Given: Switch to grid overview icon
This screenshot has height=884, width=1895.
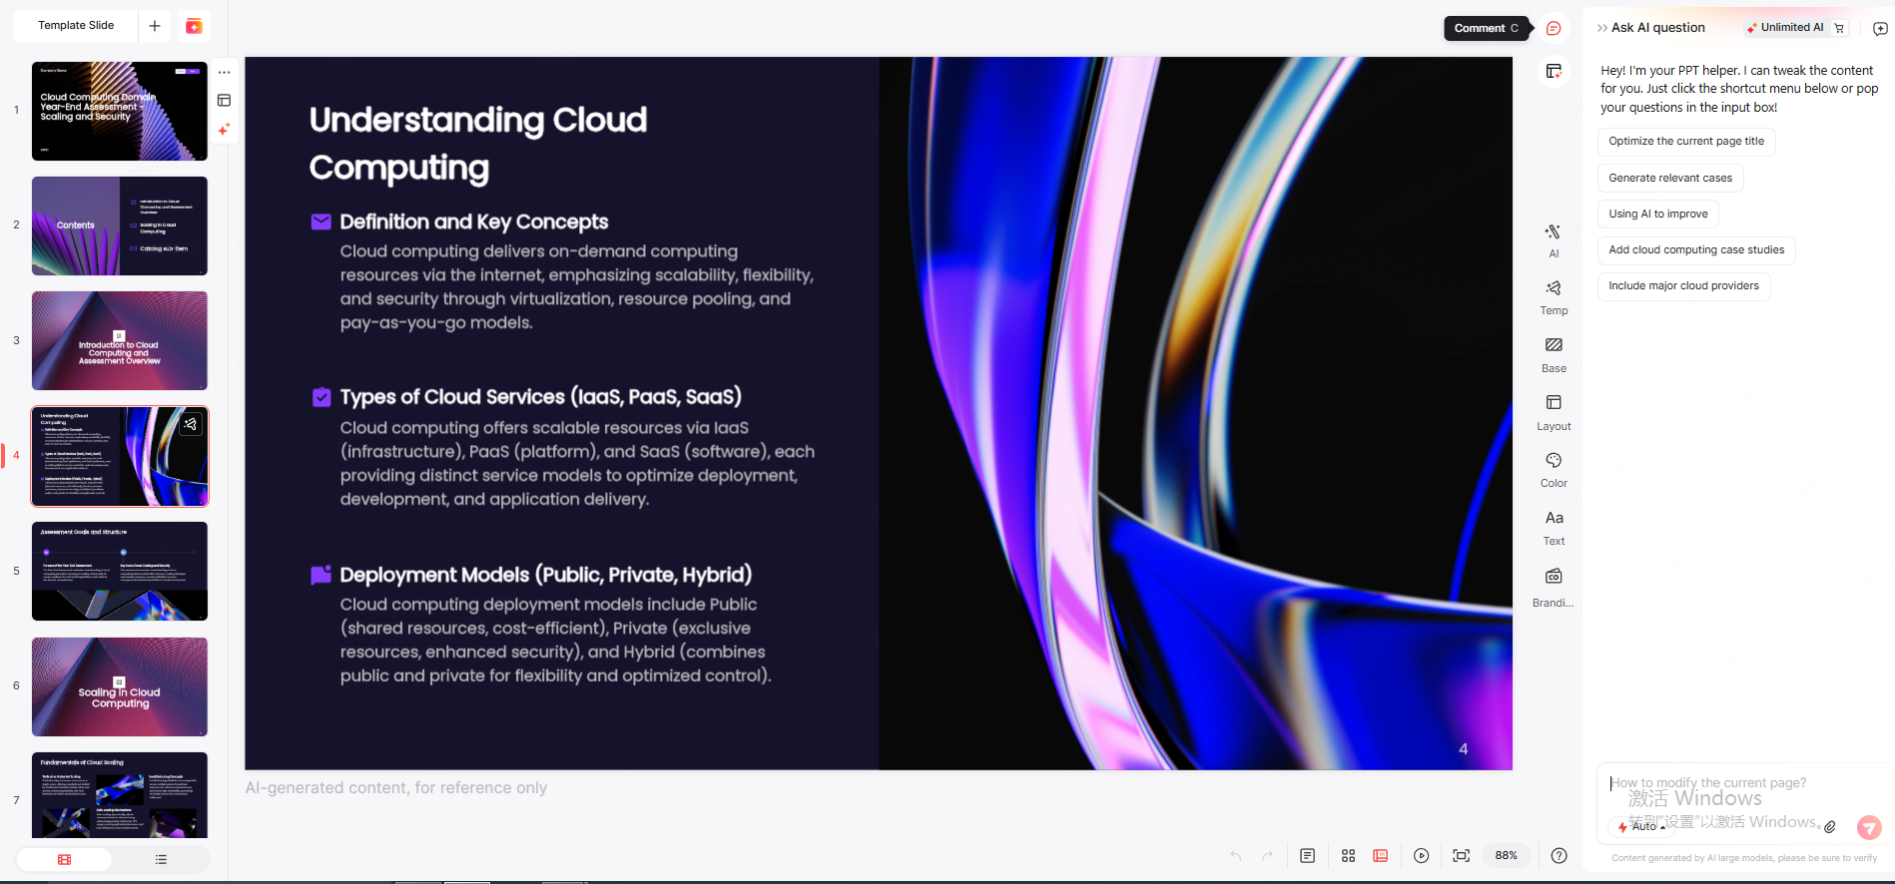Looking at the screenshot, I should pos(1348,856).
